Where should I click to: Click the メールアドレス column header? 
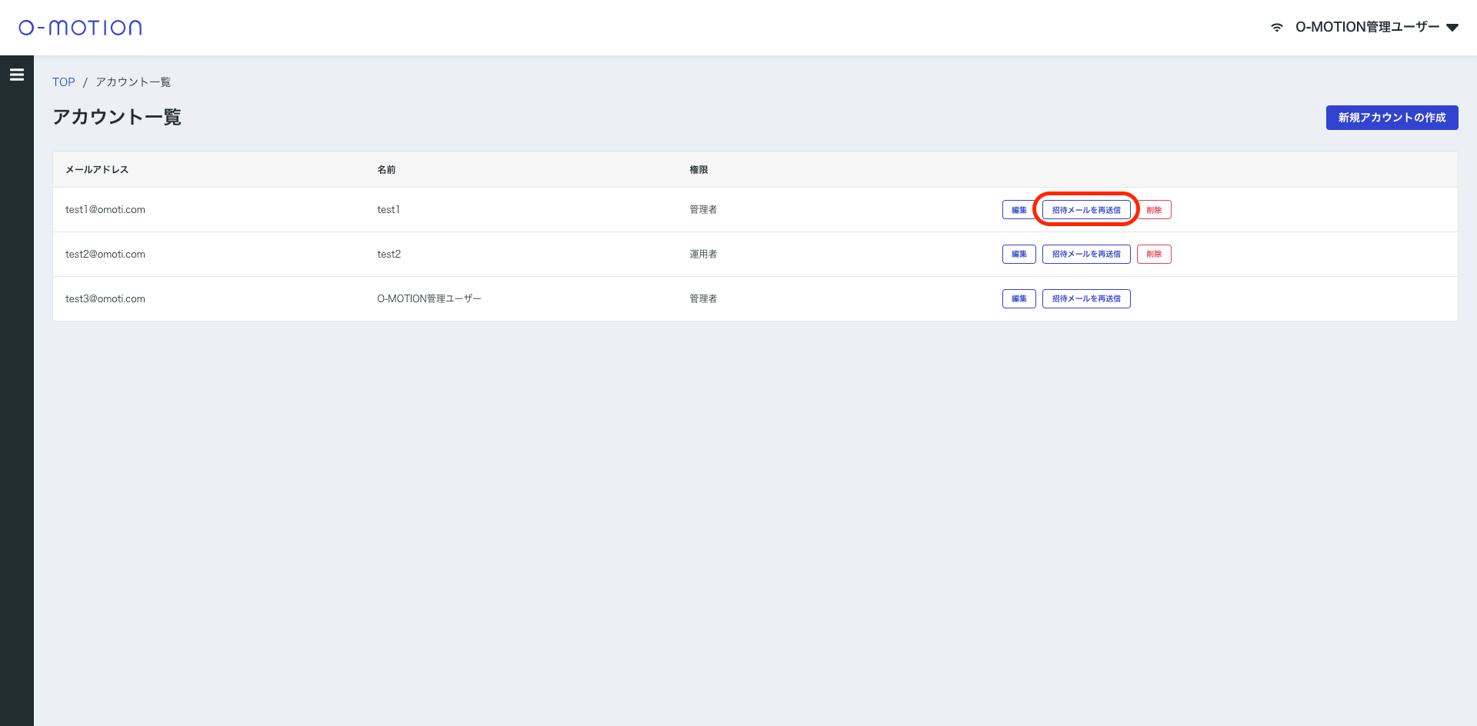coord(97,170)
